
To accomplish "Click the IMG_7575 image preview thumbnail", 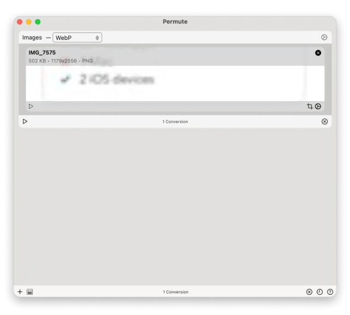I will point(175,83).
